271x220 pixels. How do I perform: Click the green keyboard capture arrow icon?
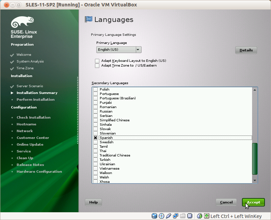tap(206, 216)
